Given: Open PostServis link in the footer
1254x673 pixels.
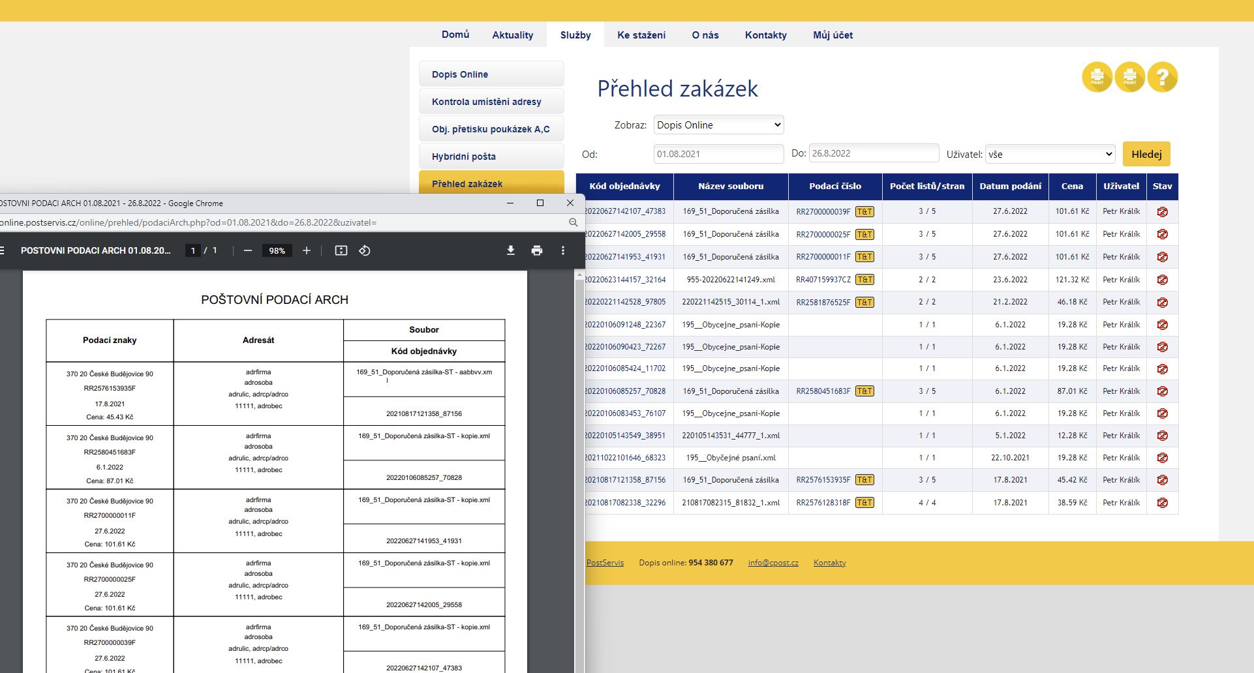Looking at the screenshot, I should point(605,563).
